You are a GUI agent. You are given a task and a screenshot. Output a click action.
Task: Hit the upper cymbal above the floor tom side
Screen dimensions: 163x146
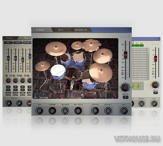(x=103, y=56)
